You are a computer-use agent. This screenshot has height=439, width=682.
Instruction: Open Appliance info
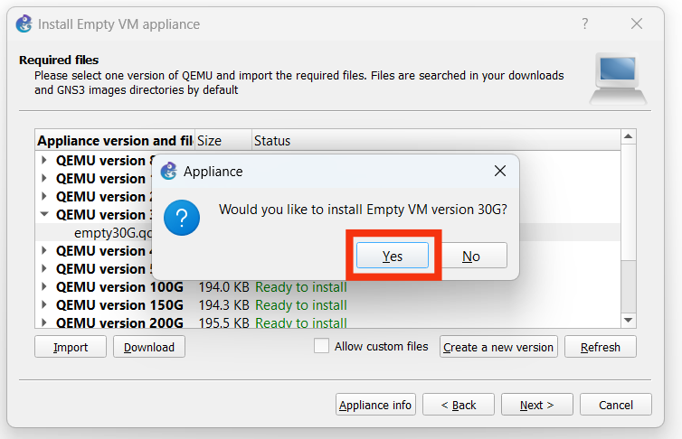click(x=375, y=405)
